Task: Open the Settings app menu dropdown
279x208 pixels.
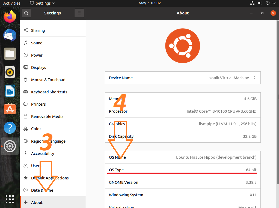Action: [x=42, y=3]
